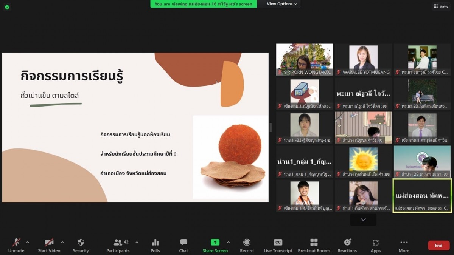454x255 pixels.
Task: Open Polls
Action: point(155,245)
